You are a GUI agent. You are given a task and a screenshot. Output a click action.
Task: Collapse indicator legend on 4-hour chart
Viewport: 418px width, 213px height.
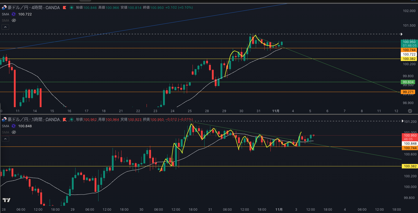5,27
